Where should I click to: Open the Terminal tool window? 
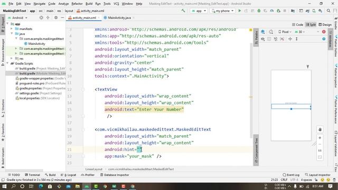coord(32,175)
